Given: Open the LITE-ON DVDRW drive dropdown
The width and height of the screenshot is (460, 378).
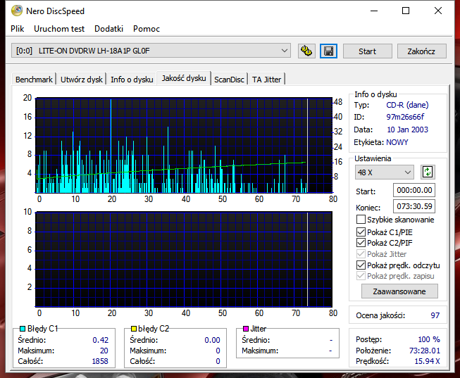Looking at the screenshot, I should (151, 51).
